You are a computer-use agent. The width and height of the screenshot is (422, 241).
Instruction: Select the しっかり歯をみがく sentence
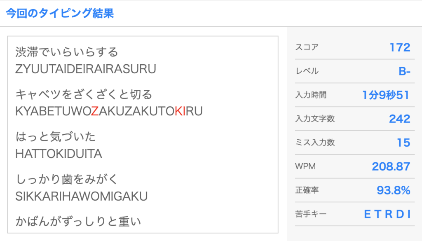pos(67,179)
